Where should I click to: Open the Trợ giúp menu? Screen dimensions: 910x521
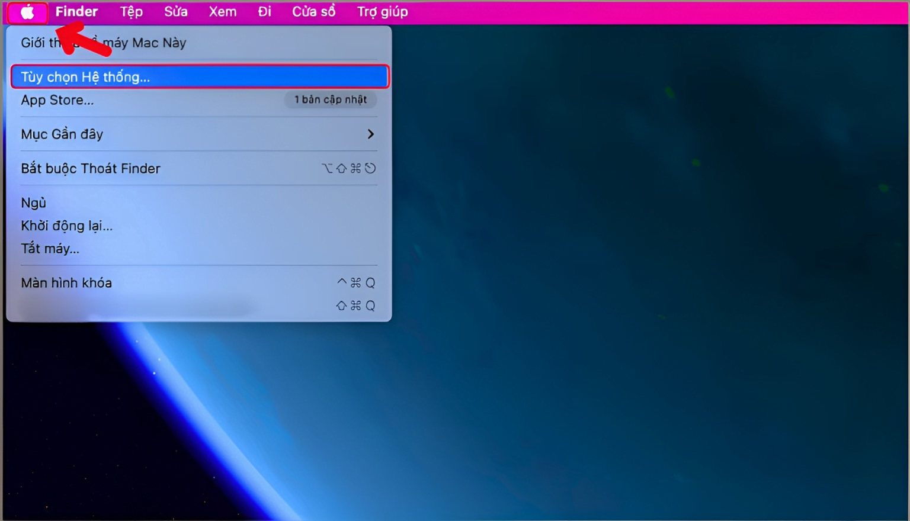(382, 12)
